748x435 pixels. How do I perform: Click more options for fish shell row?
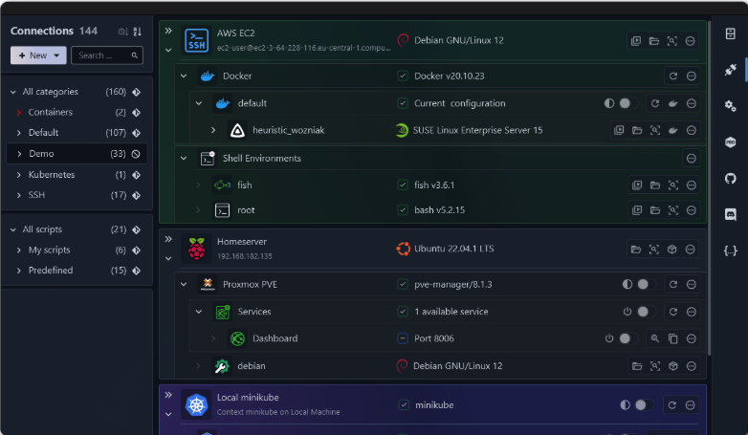point(691,185)
